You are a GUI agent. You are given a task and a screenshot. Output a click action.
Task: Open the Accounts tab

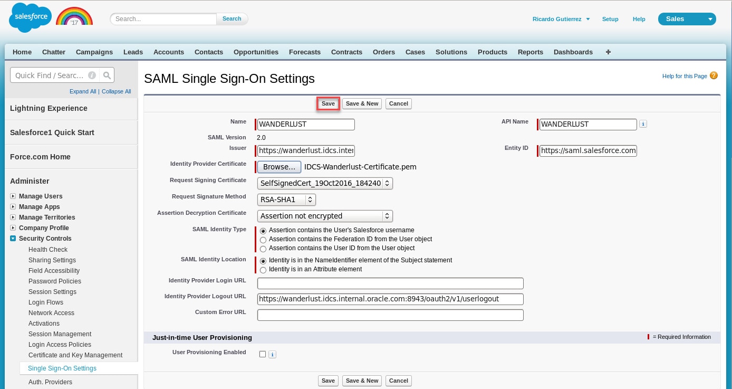coord(169,52)
